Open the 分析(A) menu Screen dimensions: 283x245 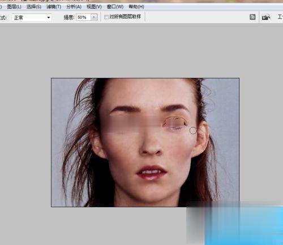coord(74,7)
